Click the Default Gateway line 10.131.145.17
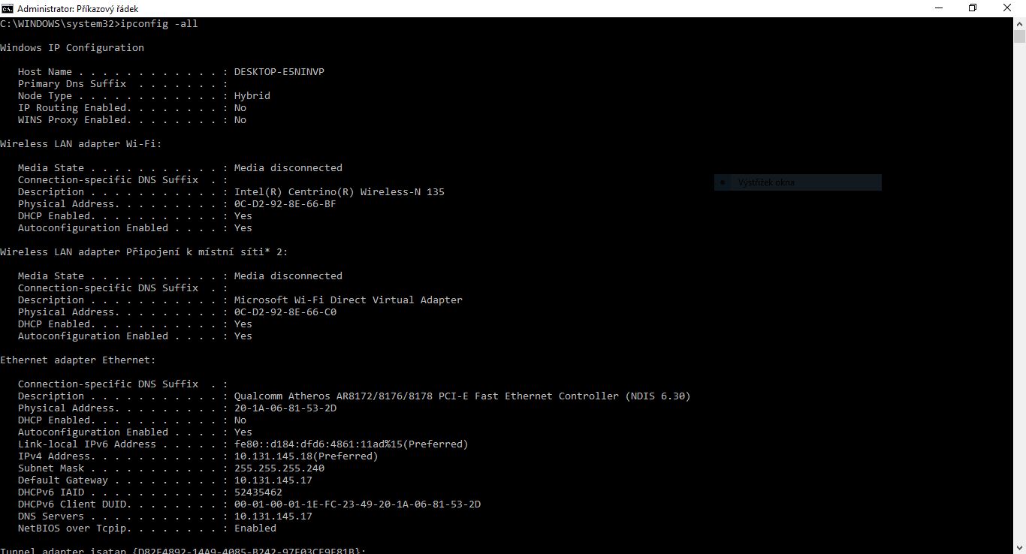This screenshot has width=1026, height=554. [165, 480]
